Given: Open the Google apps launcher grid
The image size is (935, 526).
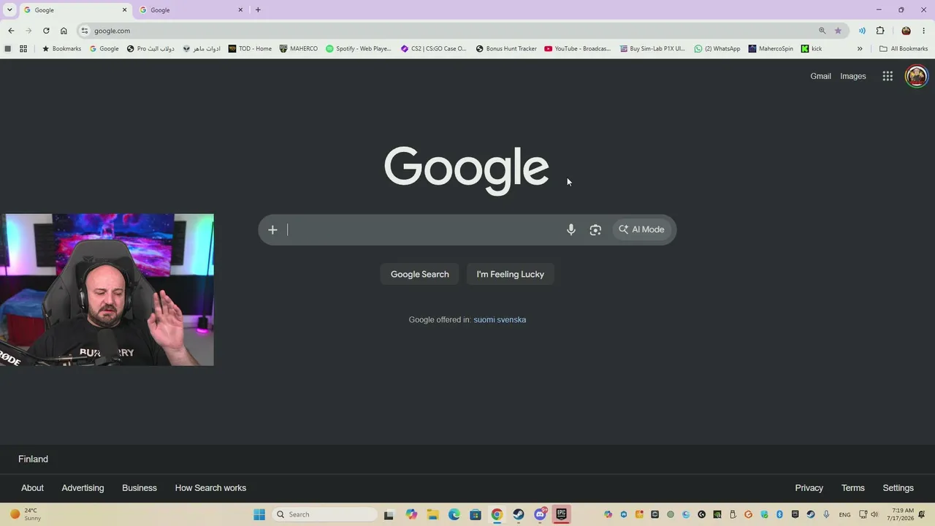Looking at the screenshot, I should click(888, 76).
